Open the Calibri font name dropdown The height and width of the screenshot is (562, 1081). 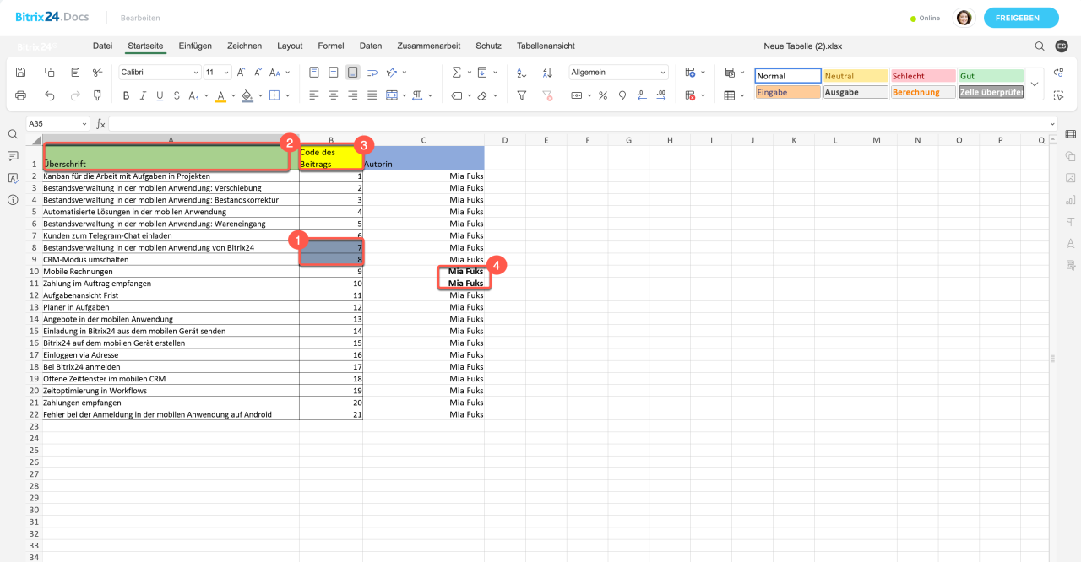pos(159,73)
